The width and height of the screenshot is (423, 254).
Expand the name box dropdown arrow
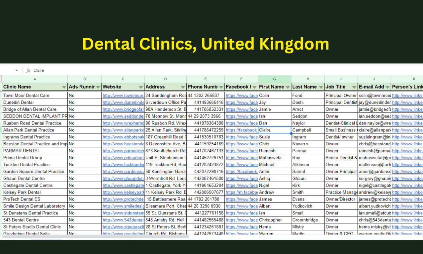click(x=17, y=70)
